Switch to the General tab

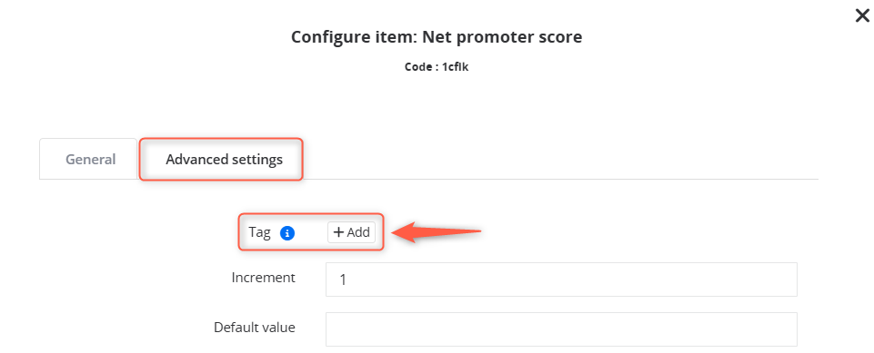point(88,159)
